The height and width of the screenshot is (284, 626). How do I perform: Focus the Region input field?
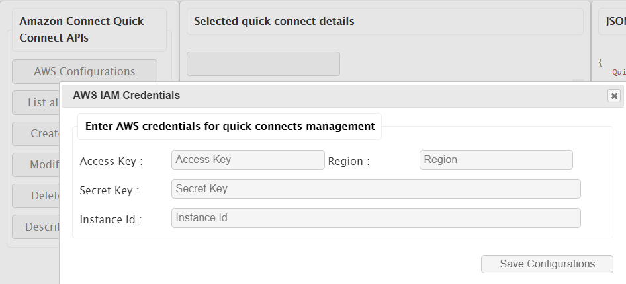pyautogui.click(x=496, y=160)
